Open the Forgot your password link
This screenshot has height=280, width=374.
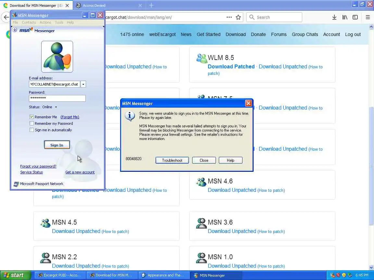pos(38,166)
